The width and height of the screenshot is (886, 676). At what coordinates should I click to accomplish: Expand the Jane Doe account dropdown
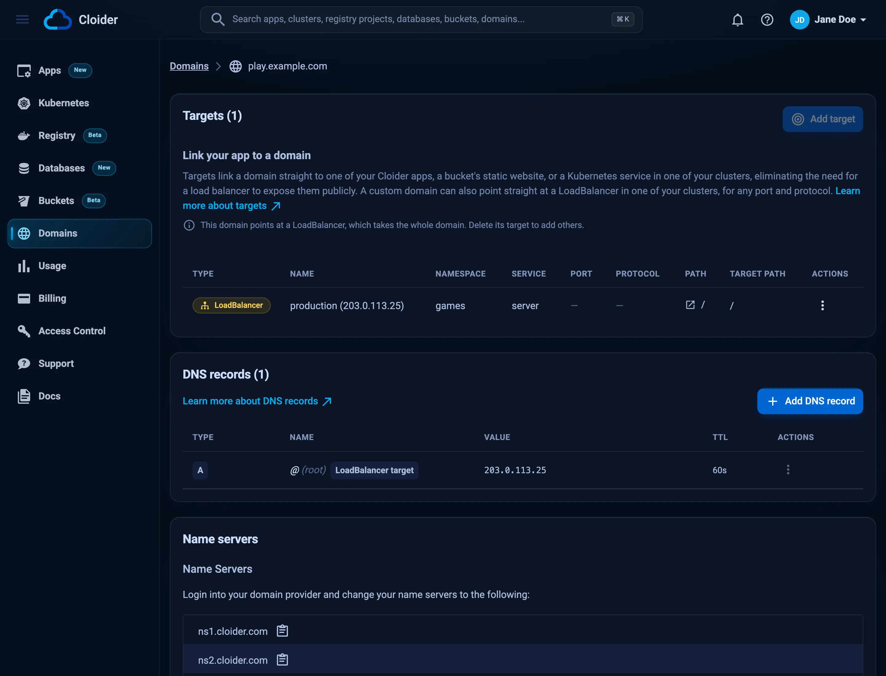coord(863,20)
